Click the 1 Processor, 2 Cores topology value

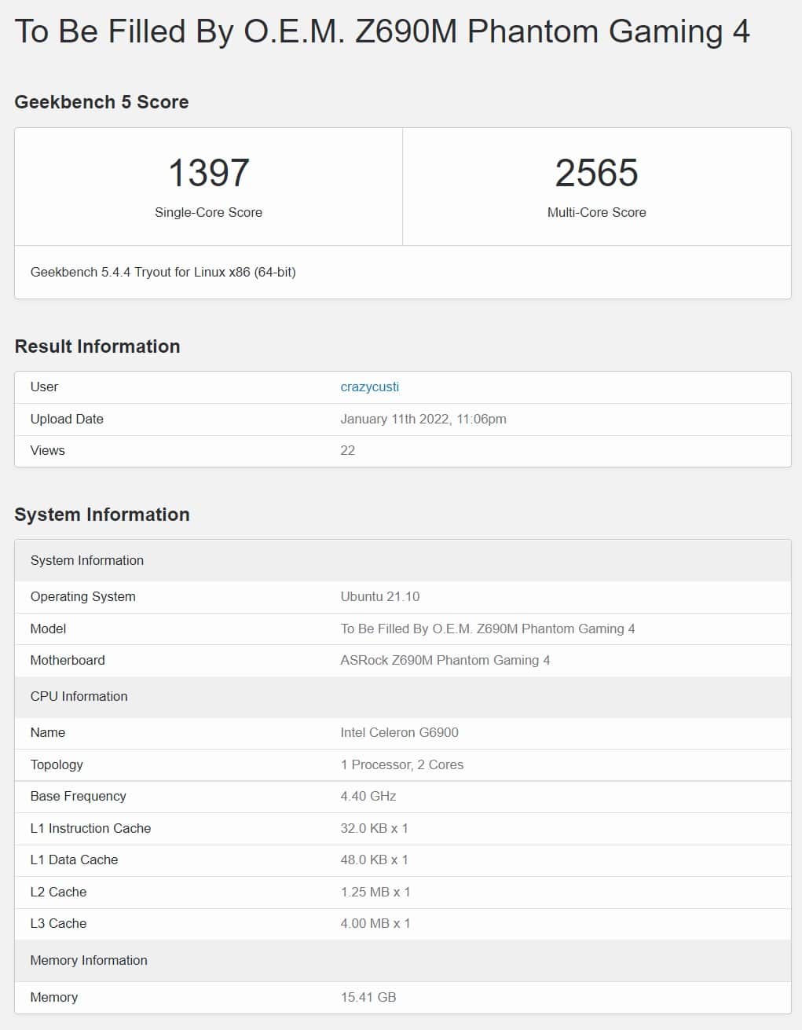401,764
